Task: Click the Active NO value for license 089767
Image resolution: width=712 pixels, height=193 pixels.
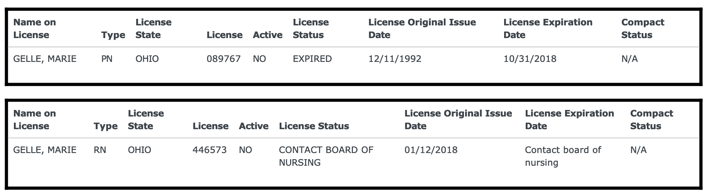Action: tap(259, 59)
